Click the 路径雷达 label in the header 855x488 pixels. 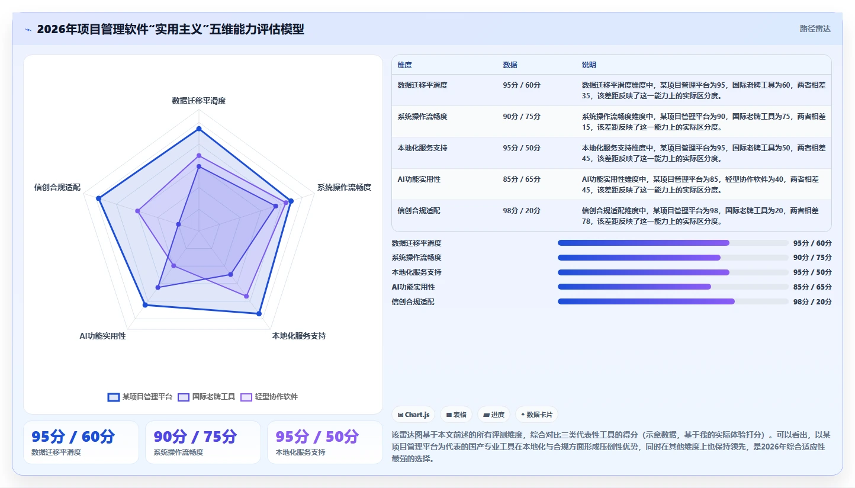click(x=815, y=28)
